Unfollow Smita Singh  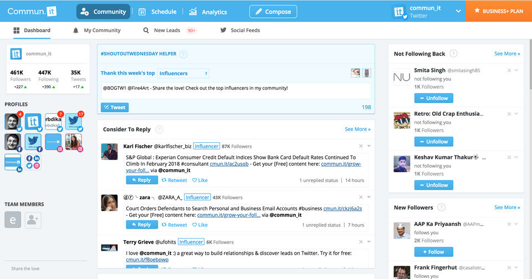click(433, 98)
